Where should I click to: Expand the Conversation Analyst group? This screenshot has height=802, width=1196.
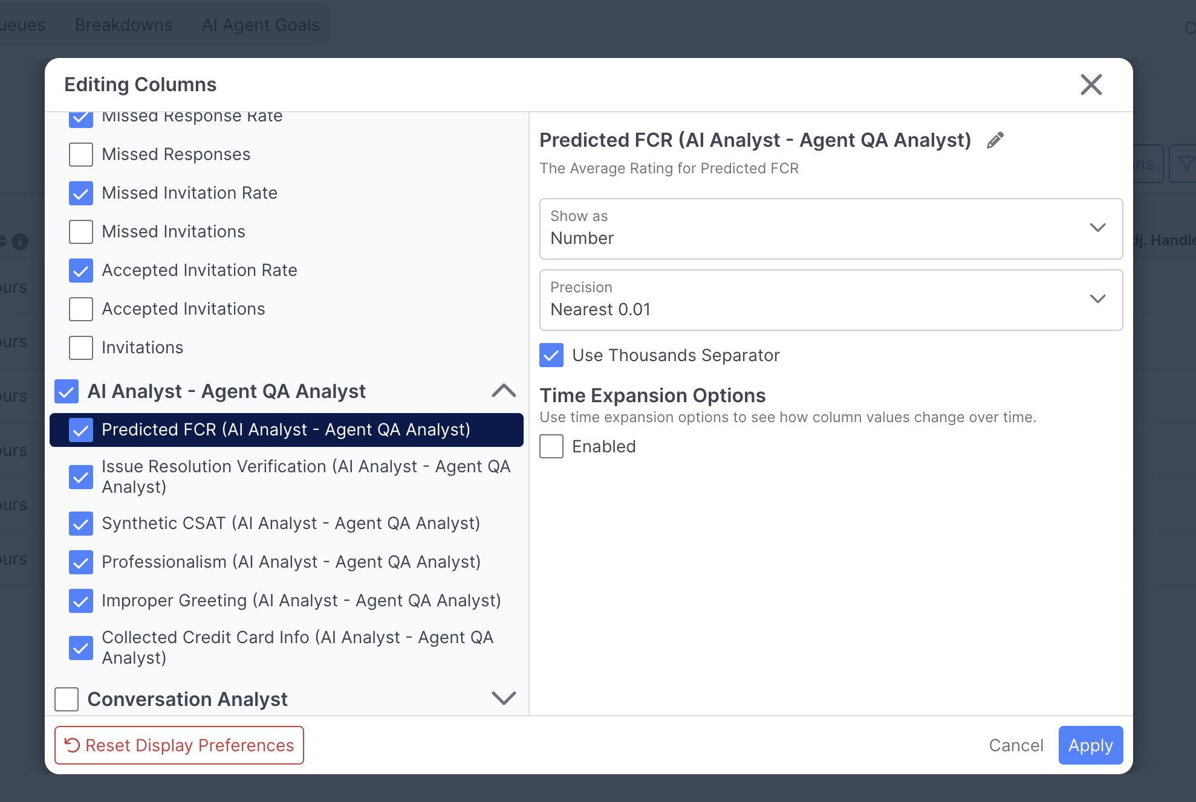click(503, 699)
